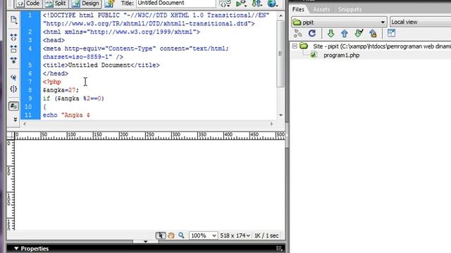Switch to Code view
This screenshot has width=451, height=253.
[28, 4]
